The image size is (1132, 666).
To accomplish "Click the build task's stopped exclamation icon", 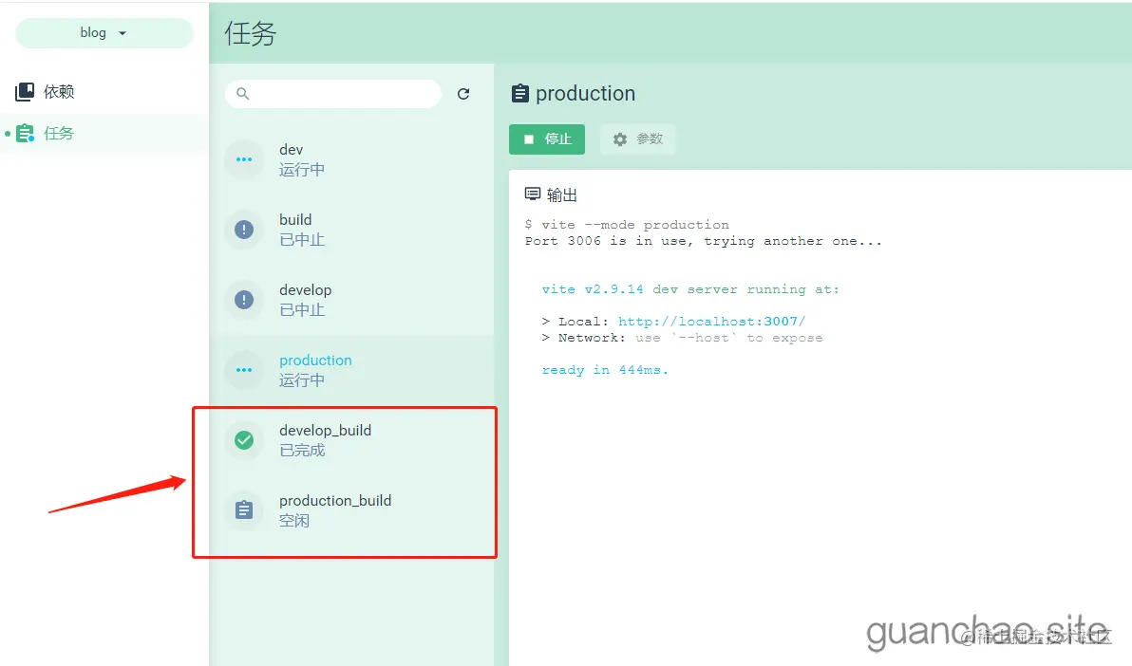I will [x=244, y=230].
